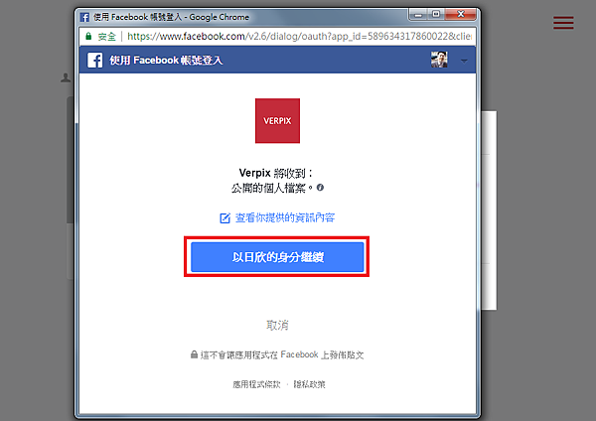Viewport: 596px width, 421px height.
Task: Maximize the Chrome popup window
Action: (436, 15)
